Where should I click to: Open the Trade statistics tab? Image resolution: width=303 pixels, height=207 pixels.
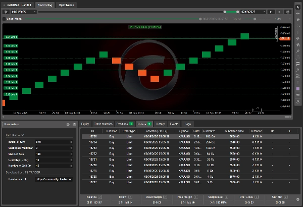pos(103,124)
